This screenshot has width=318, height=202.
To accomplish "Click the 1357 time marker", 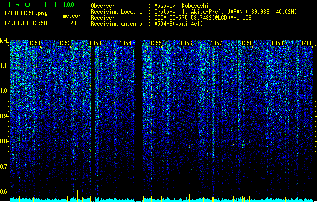I will tap(216, 43).
